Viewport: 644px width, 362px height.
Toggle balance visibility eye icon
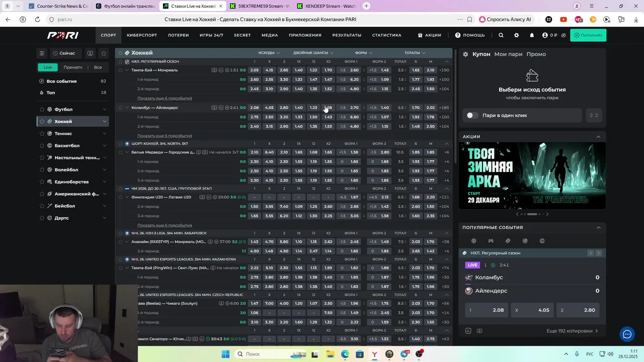(563, 35)
